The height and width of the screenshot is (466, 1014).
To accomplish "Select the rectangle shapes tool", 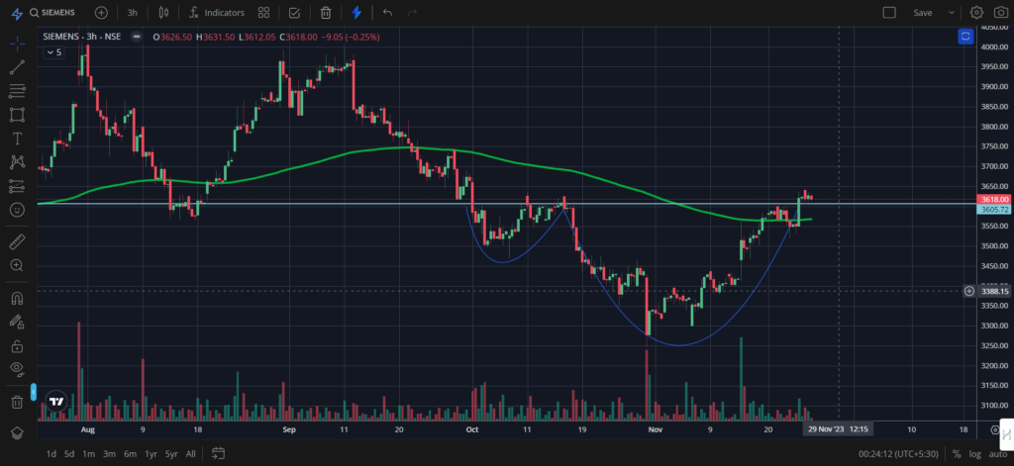I will tap(18, 115).
